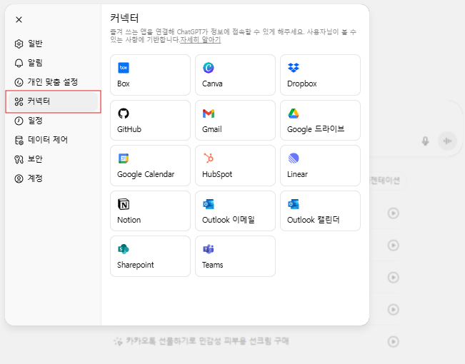Click the Canva label text
Screen dimensions: 465x364
click(x=212, y=84)
